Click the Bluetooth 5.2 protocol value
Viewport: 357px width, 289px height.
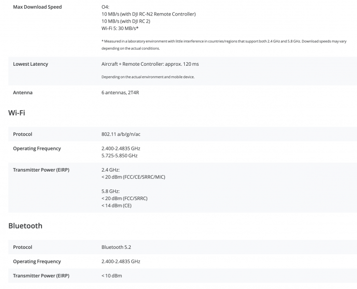pos(116,247)
